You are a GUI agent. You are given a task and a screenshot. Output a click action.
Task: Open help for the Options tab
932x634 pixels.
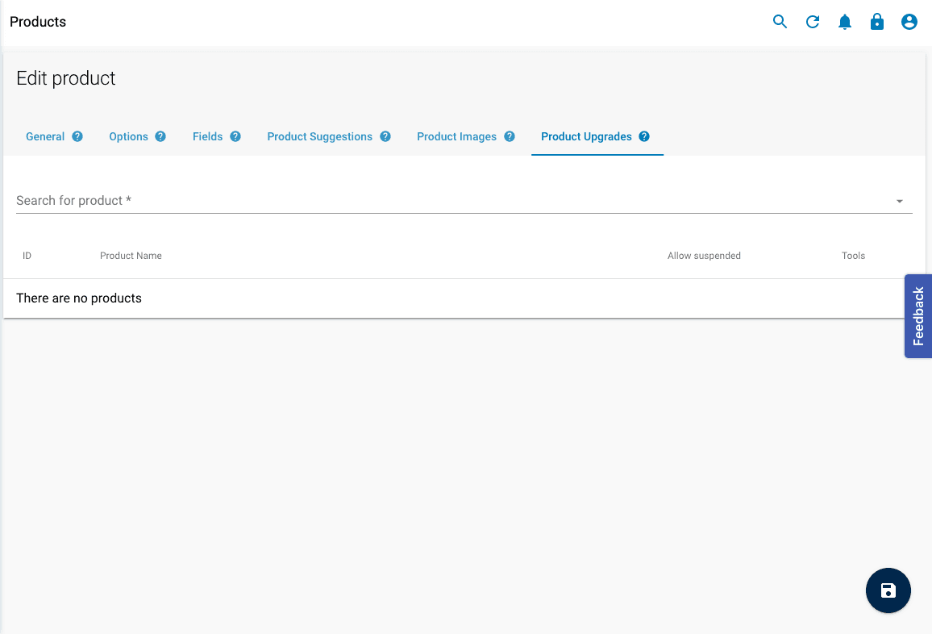point(160,136)
